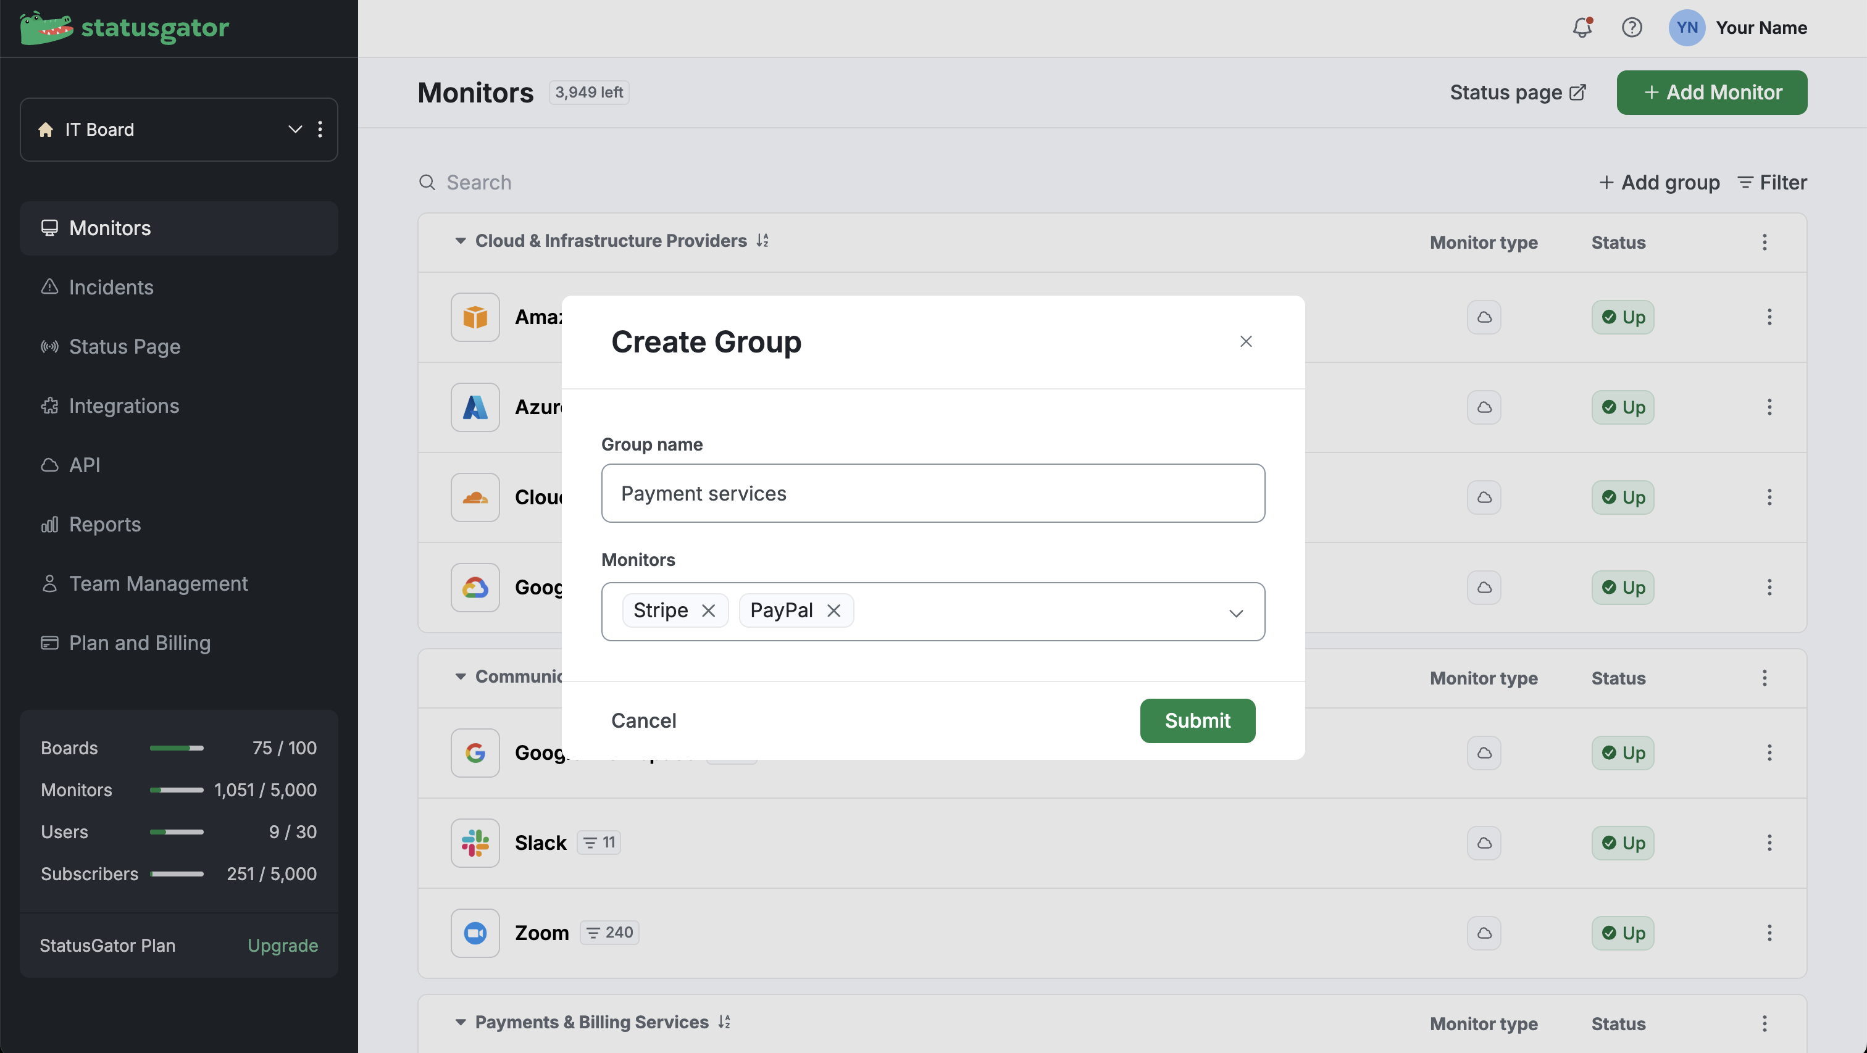Open Integrations in the sidebar

(x=123, y=406)
